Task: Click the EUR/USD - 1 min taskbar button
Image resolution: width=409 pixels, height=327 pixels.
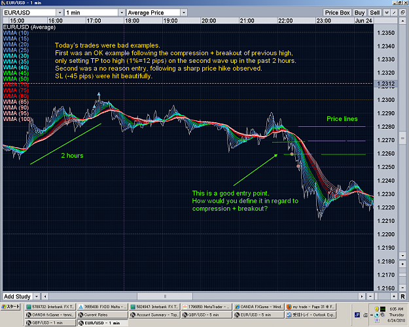Action: click(x=103, y=322)
